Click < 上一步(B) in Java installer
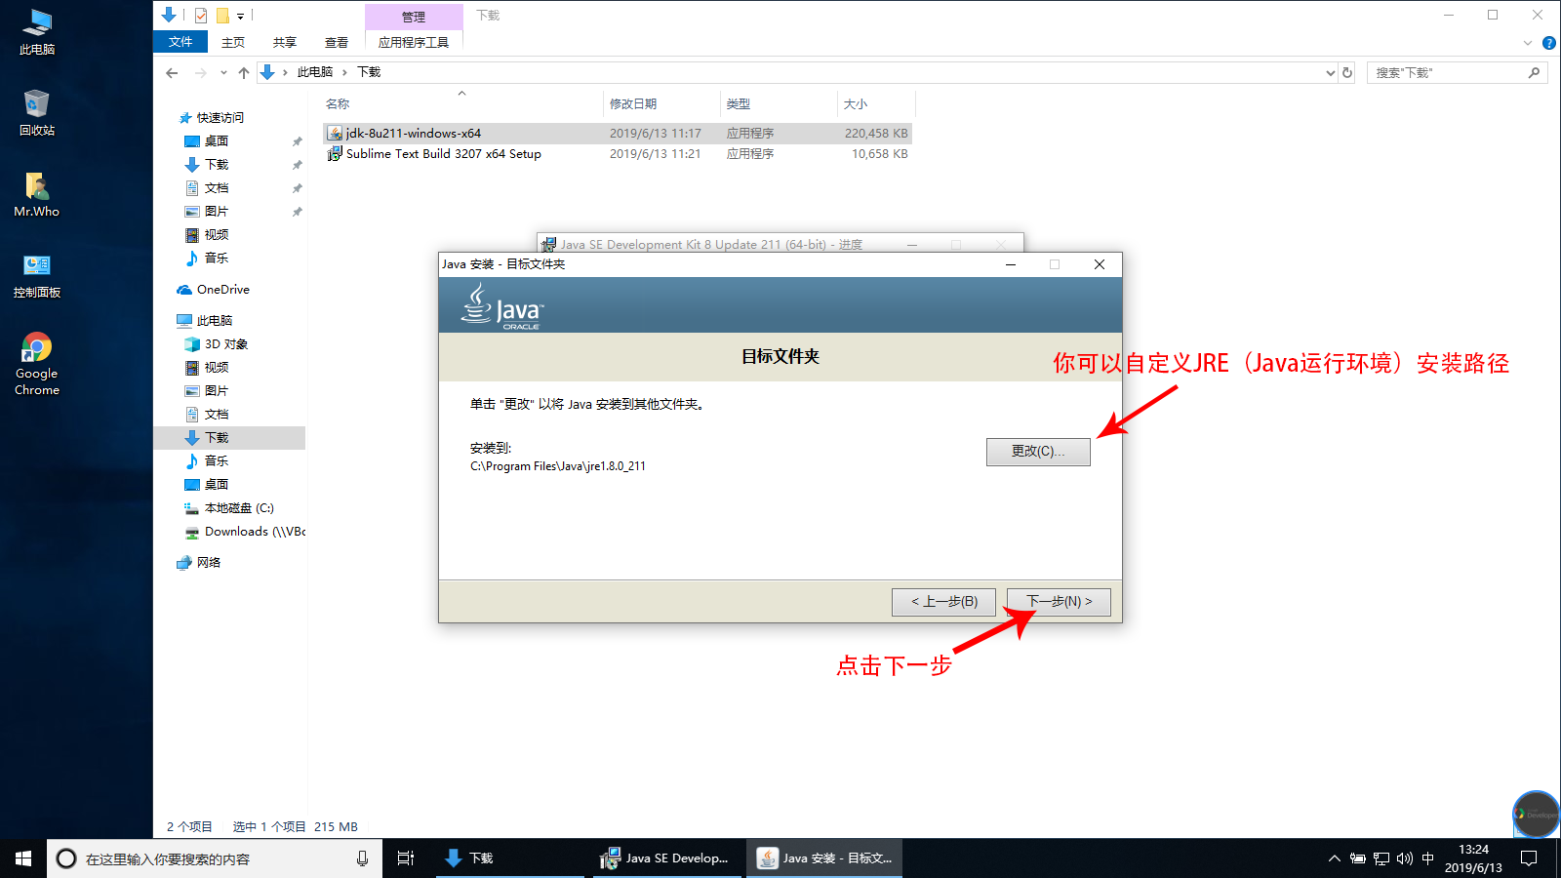 944,602
